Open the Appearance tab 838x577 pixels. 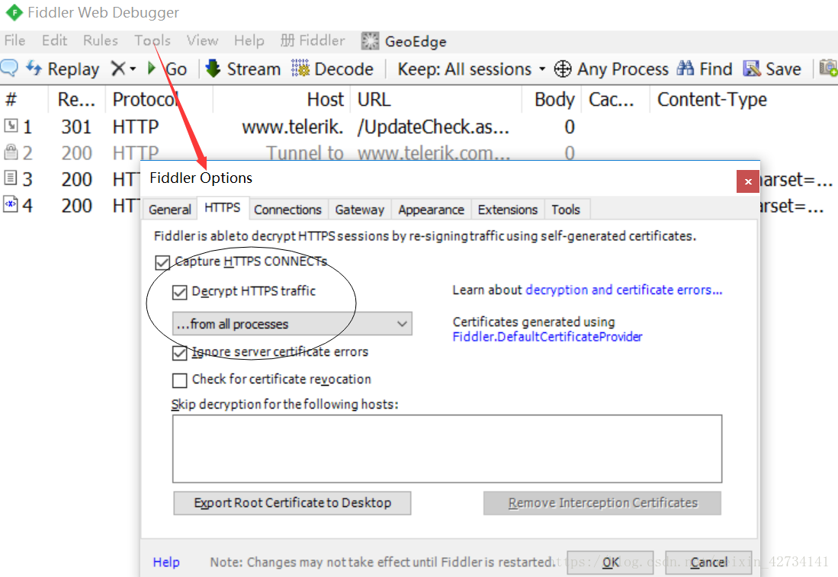(x=432, y=210)
